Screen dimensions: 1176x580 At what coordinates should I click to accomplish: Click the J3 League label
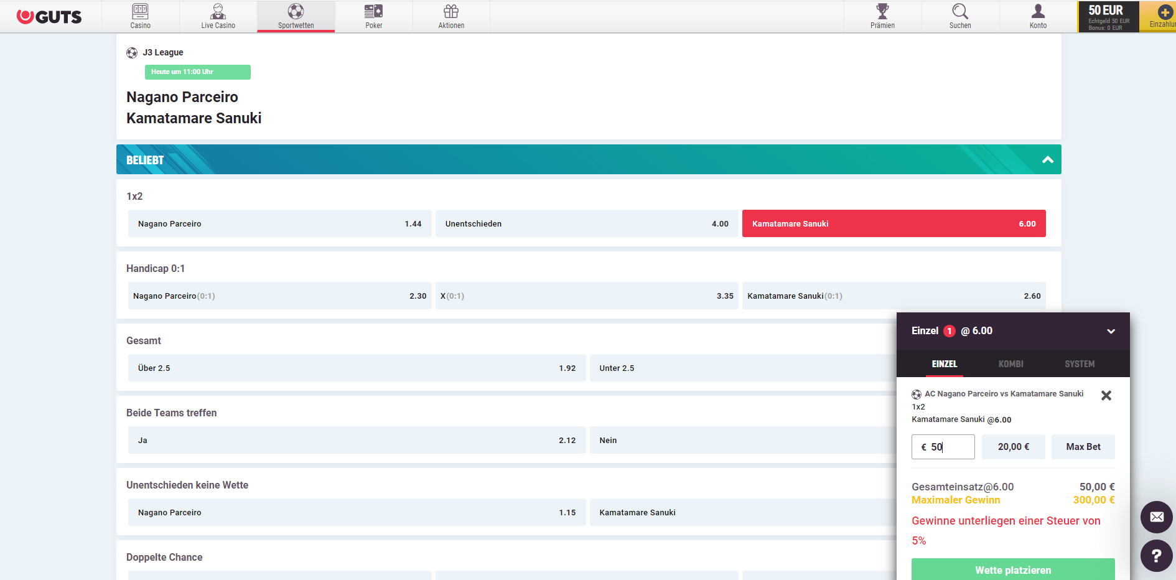(163, 52)
